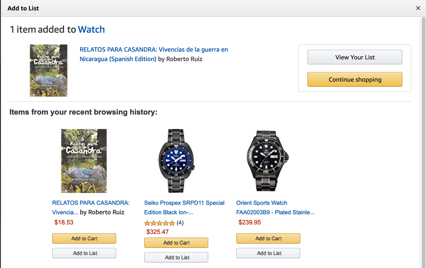Open the Seiko's 4 reviews count link
Image resolution: width=426 pixels, height=268 pixels.
coord(180,223)
